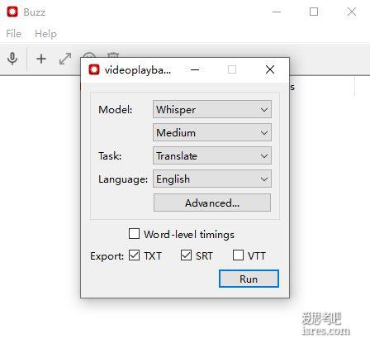
Task: Uncheck TXT export option
Action: [134, 255]
